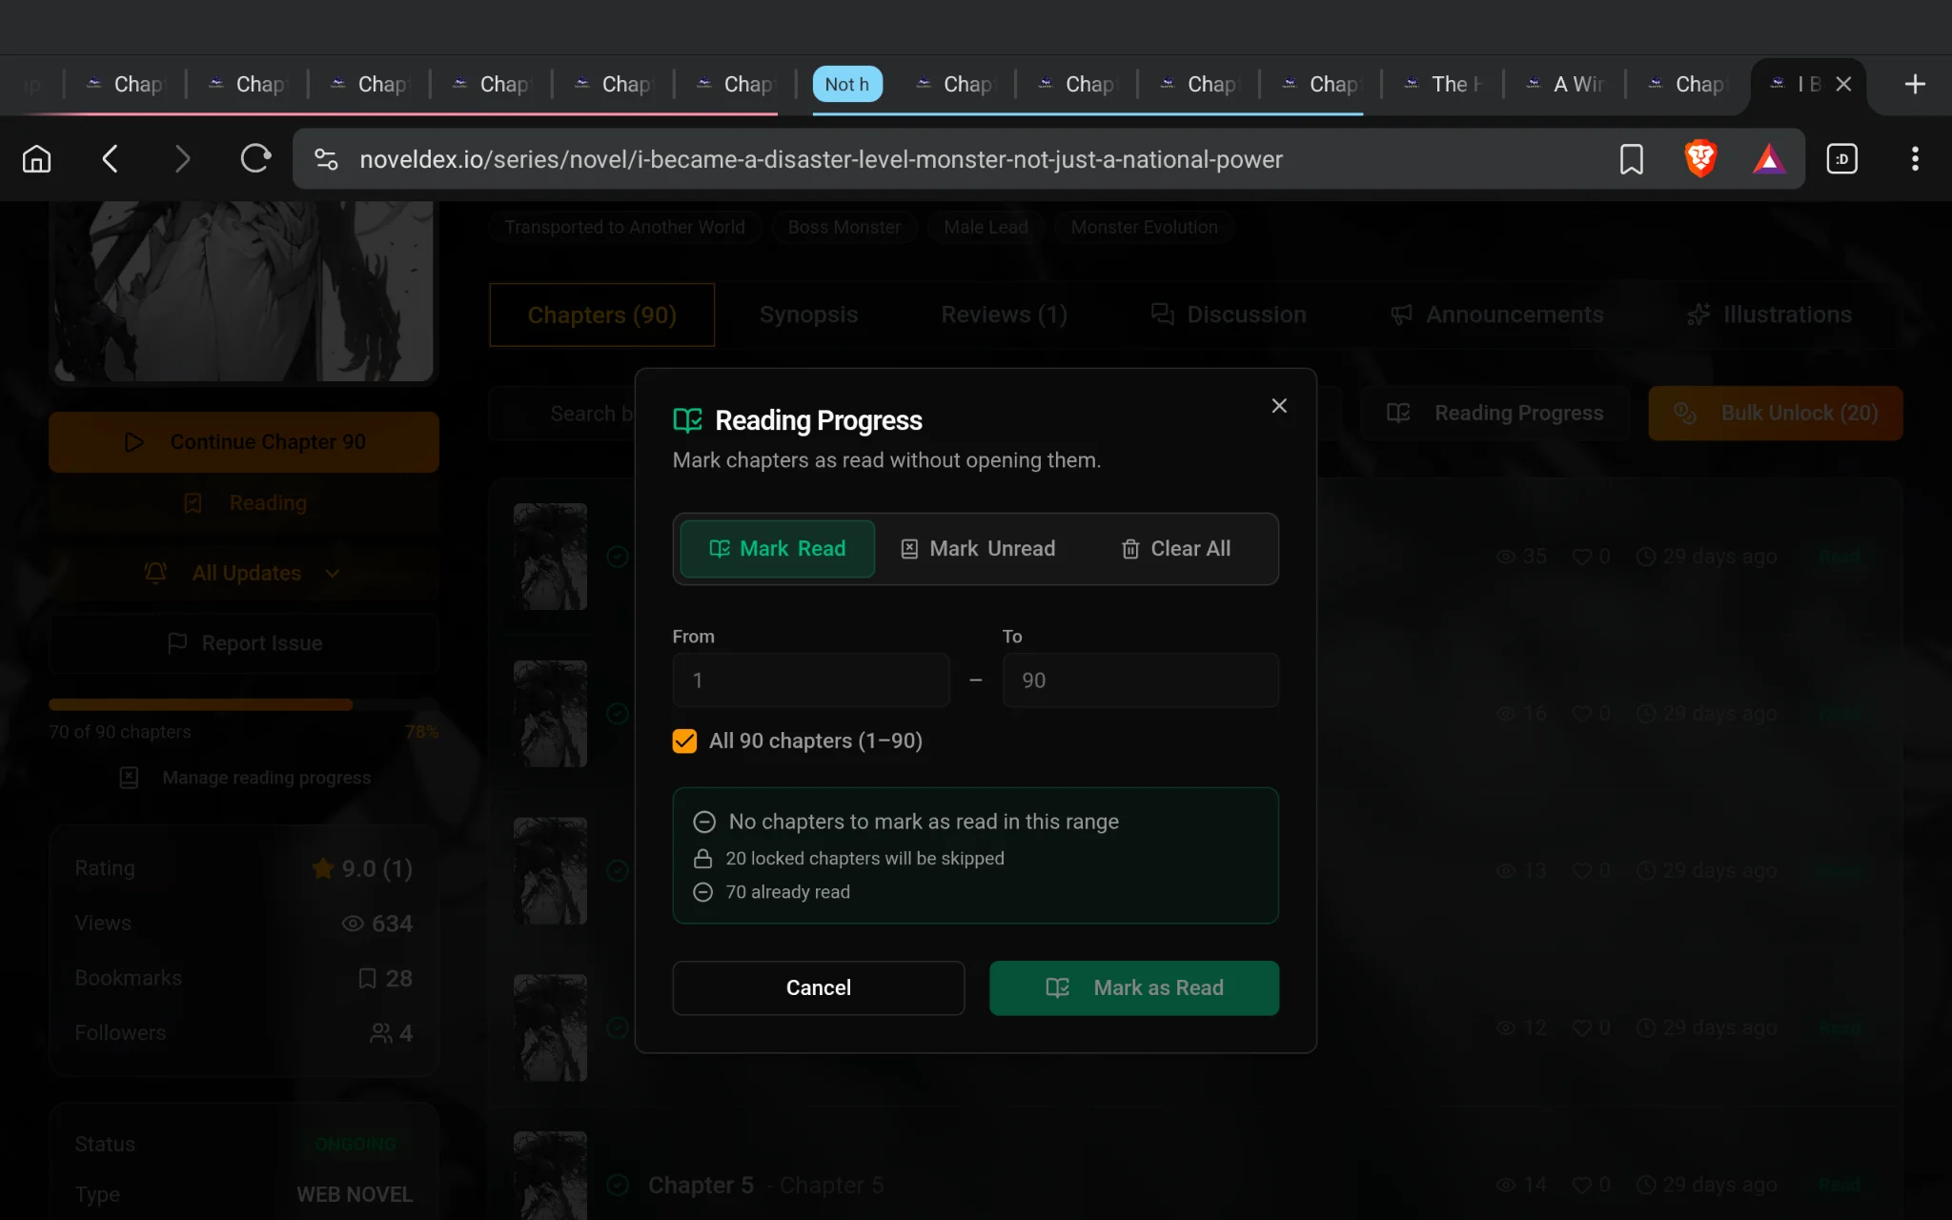The width and height of the screenshot is (1952, 1220).
Task: Open the Discussion tab
Action: [1229, 315]
